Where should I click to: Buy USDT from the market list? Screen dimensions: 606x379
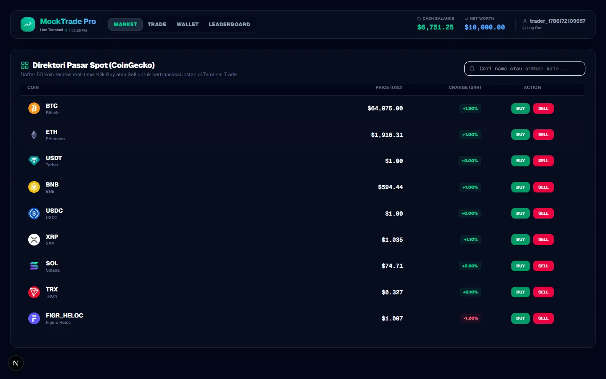point(521,161)
